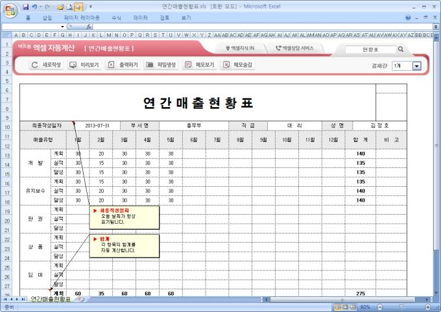The image size is (441, 312).
Task: Click the horizontal scrollbar at bottom
Action: [x=342, y=300]
